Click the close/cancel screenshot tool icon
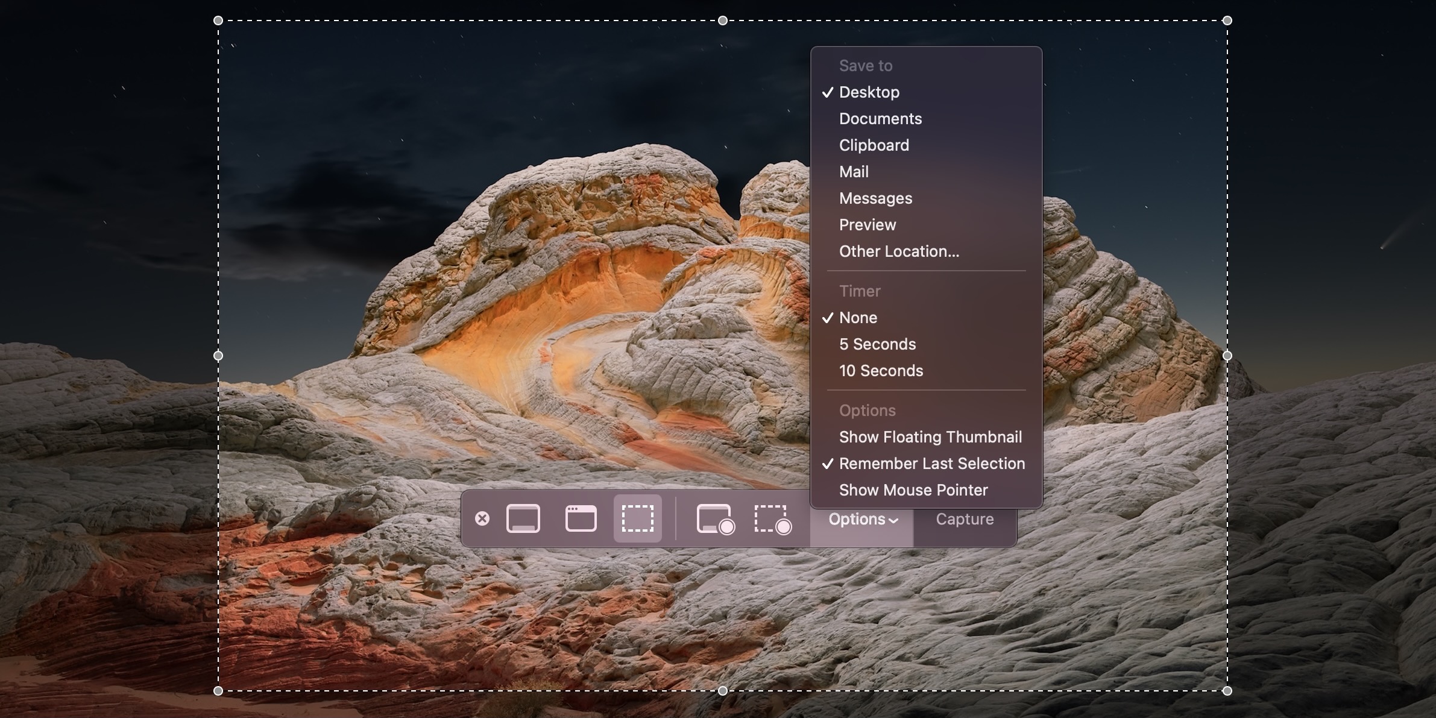This screenshot has height=718, width=1436. click(x=483, y=518)
